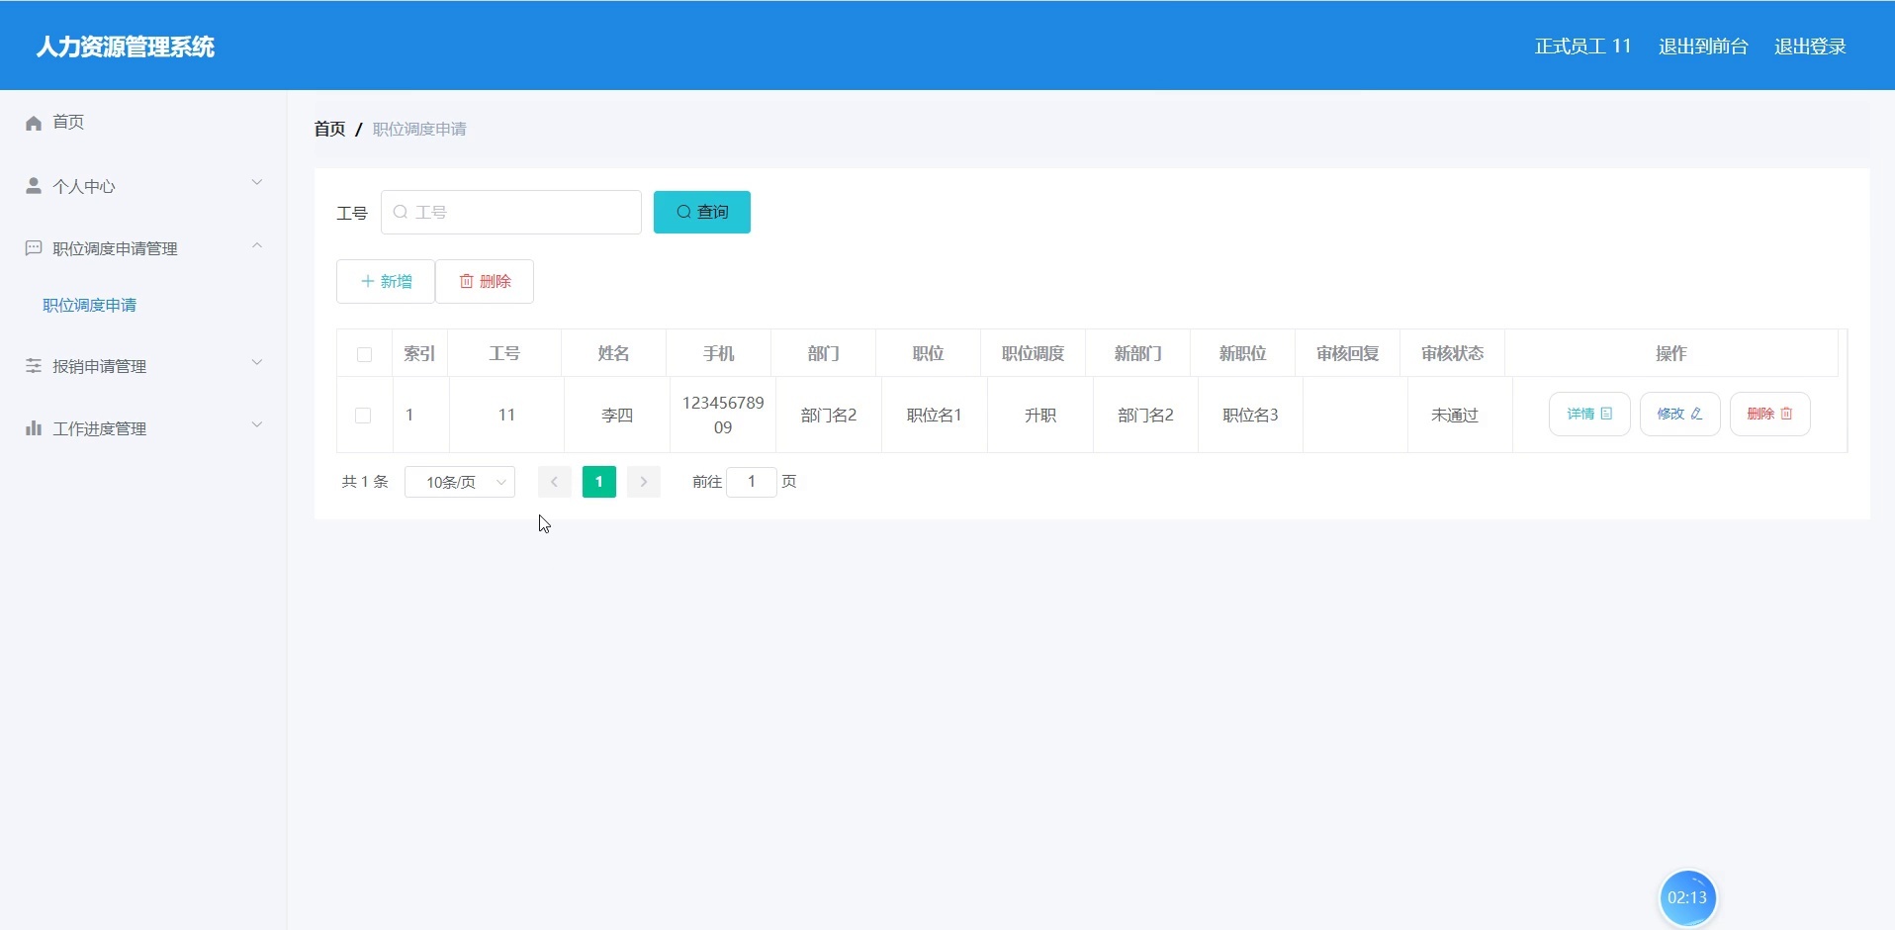Click the 新部门 column header

(1137, 353)
